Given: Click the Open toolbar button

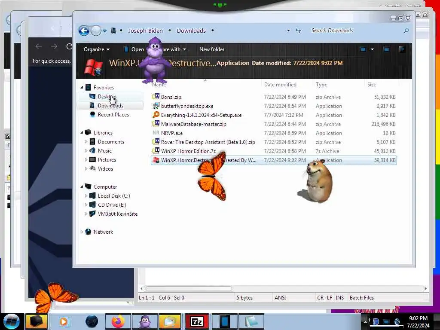Looking at the screenshot, I should click(x=134, y=49).
